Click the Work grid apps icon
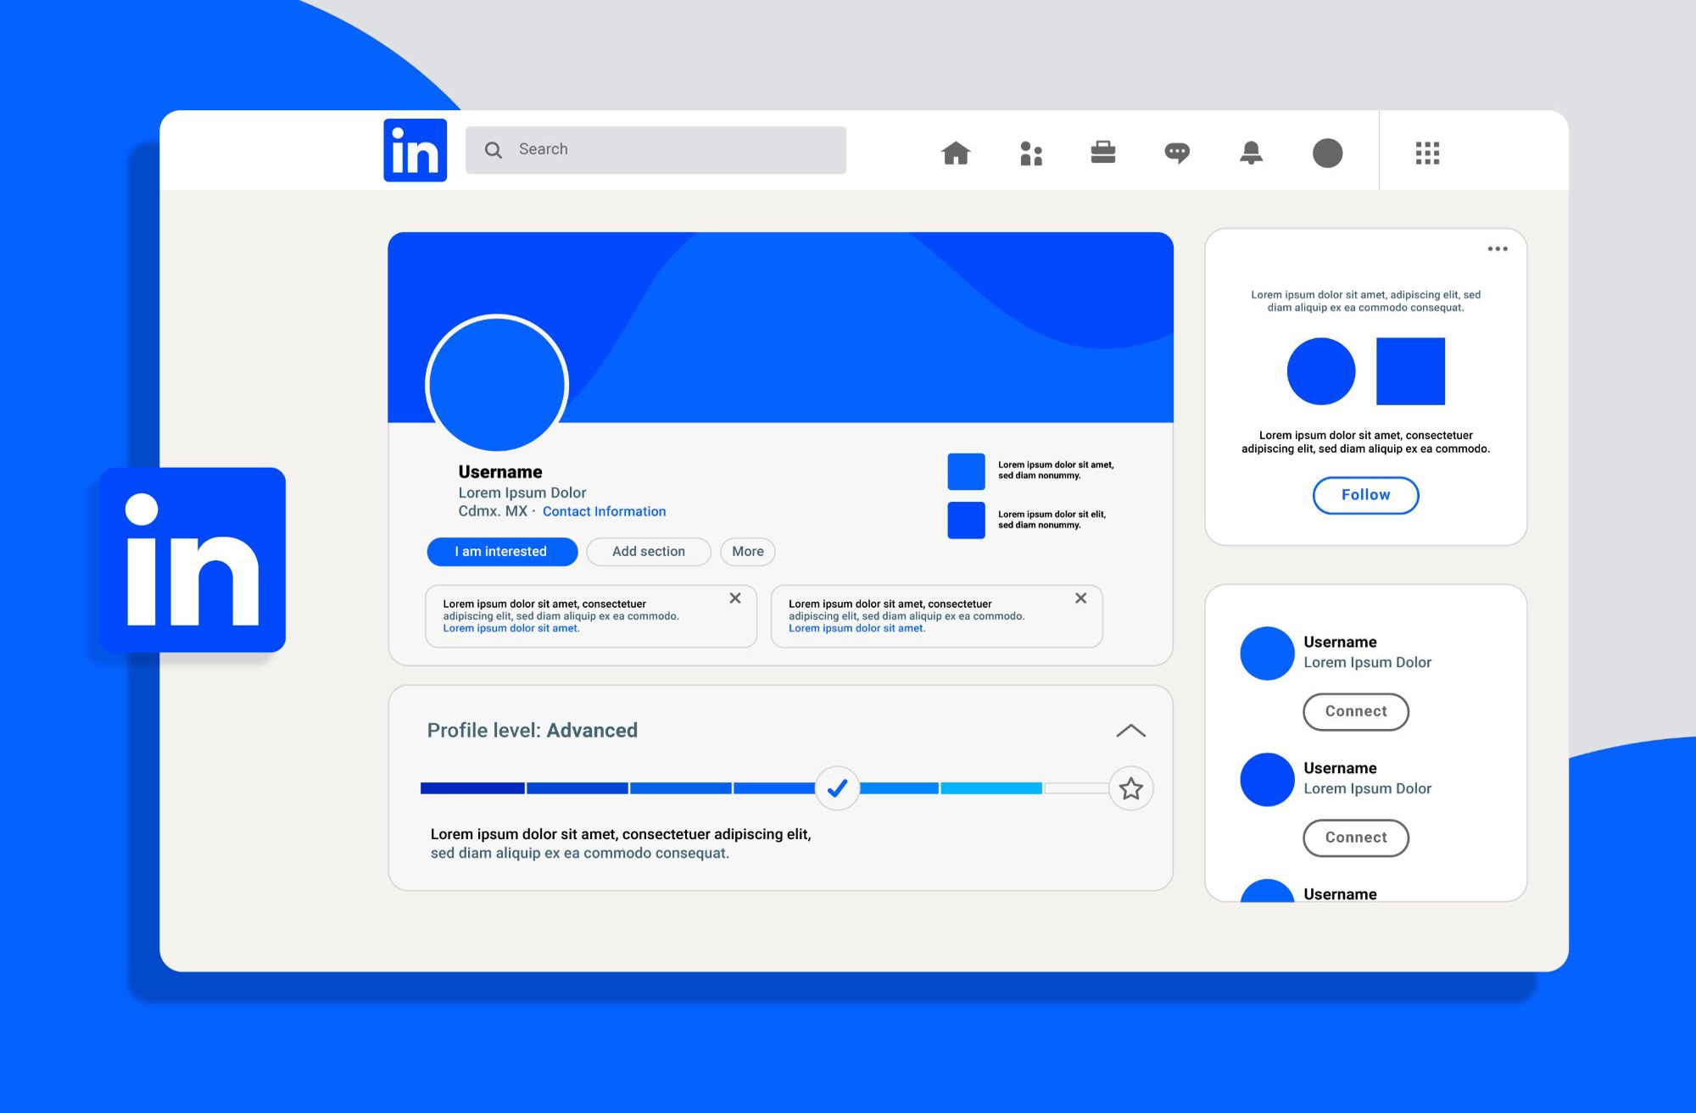 point(1428,153)
